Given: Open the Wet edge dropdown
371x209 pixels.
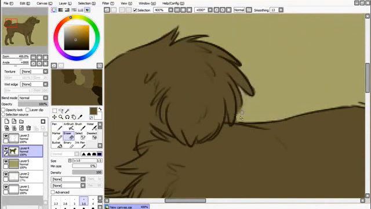Looking at the screenshot, I should [34, 84].
